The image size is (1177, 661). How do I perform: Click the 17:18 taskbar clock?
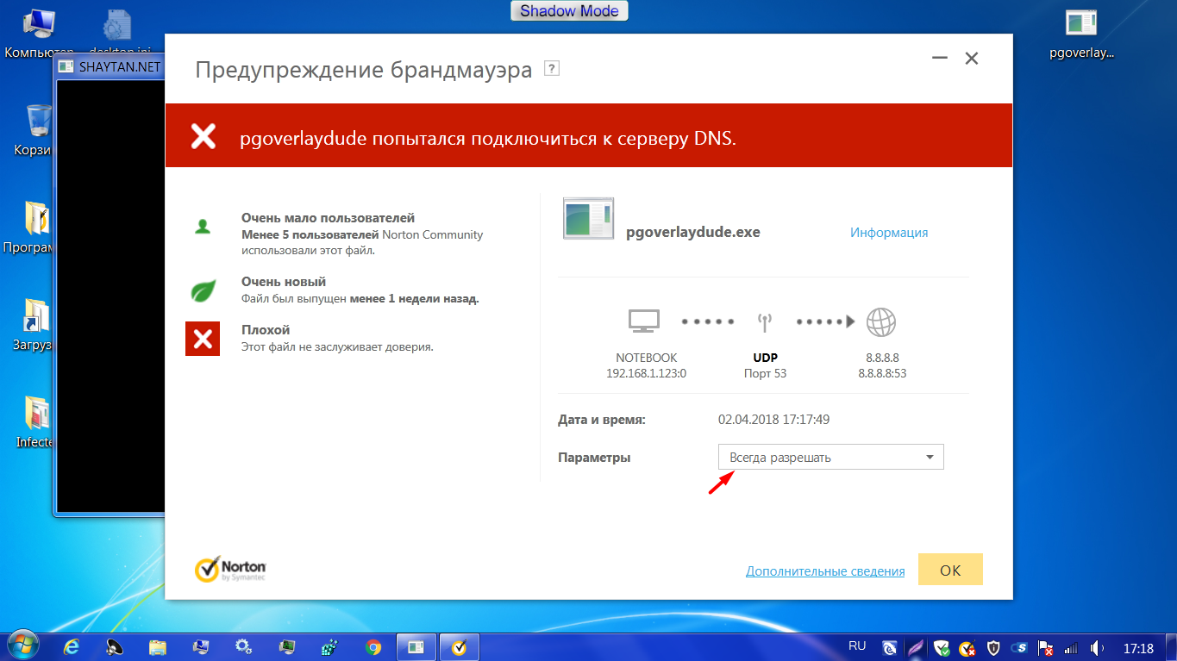click(x=1138, y=648)
